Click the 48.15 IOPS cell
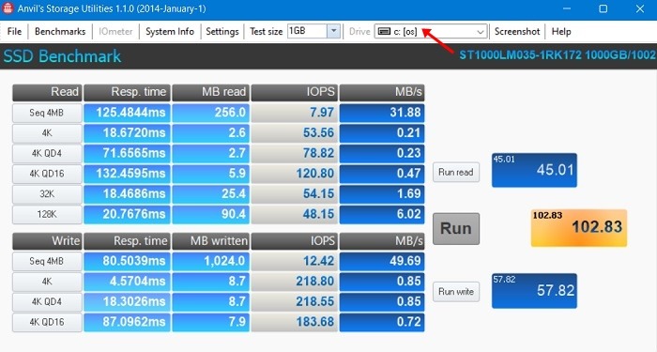This screenshot has height=352, width=657. 294,214
